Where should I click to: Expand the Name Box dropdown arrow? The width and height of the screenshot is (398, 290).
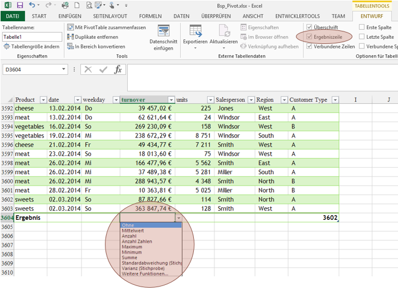pos(64,69)
